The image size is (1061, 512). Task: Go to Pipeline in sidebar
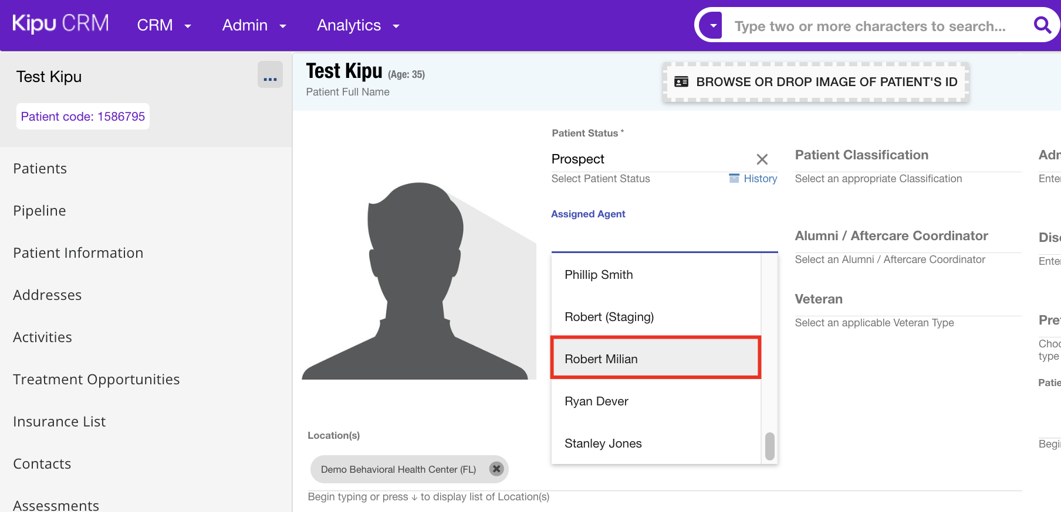39,211
